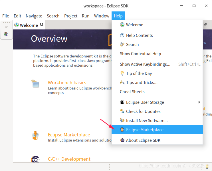Close the Welcome tab
The height and width of the screenshot is (171, 212).
pyautogui.click(x=41, y=25)
